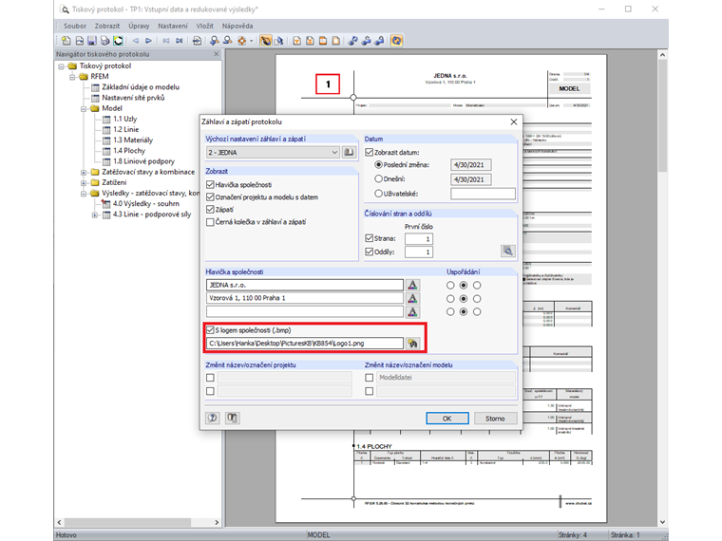
Task: Click the preview vertical scrollbar thumb
Action: tap(662, 115)
